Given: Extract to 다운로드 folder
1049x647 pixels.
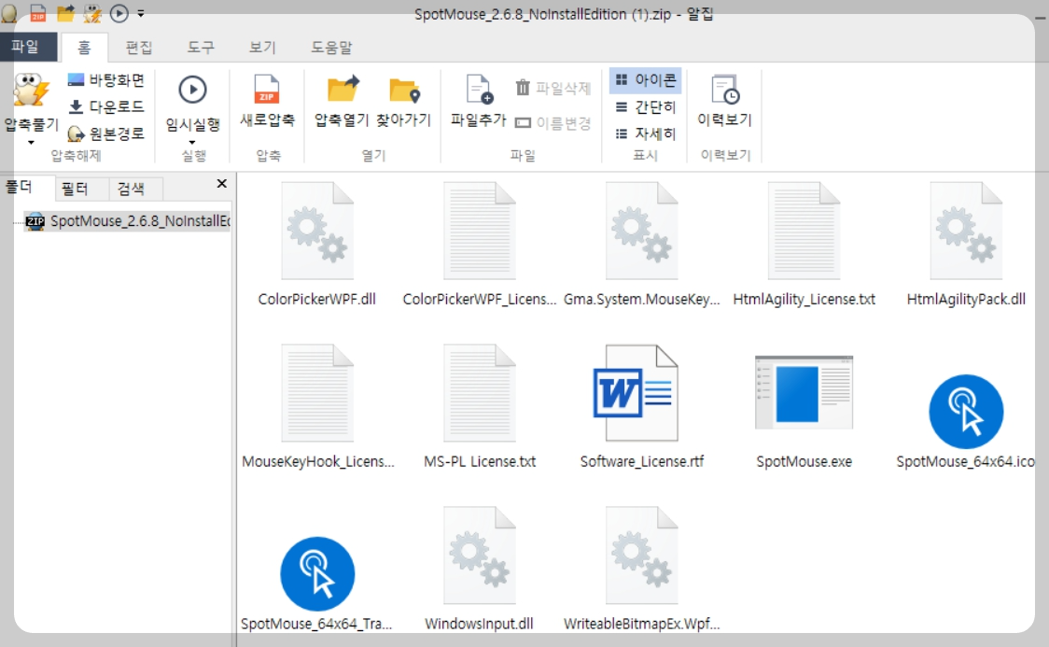Looking at the screenshot, I should pyautogui.click(x=105, y=106).
